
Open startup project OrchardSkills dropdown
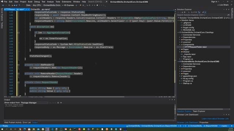coord(52,5)
